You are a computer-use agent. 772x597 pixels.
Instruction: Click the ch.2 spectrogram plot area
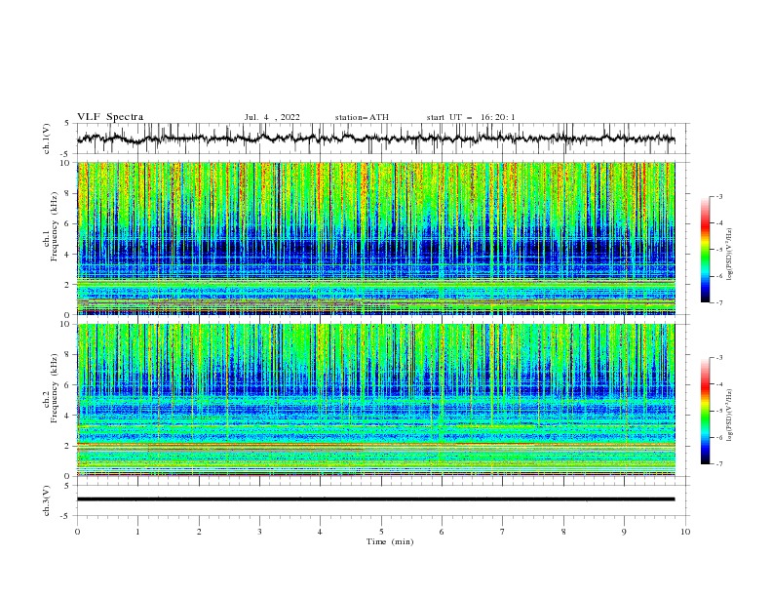tap(376, 400)
